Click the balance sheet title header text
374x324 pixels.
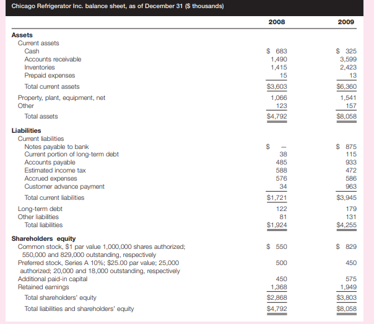[118, 6]
